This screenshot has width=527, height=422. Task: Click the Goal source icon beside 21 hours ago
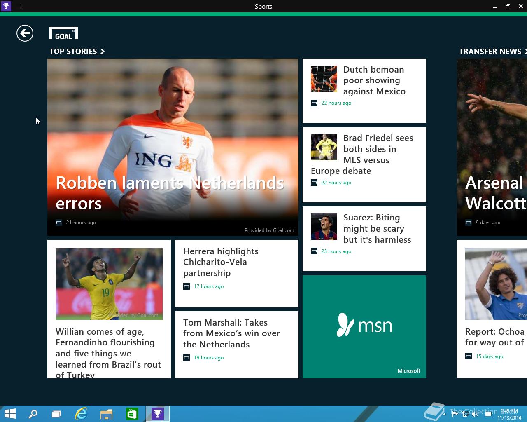point(59,223)
